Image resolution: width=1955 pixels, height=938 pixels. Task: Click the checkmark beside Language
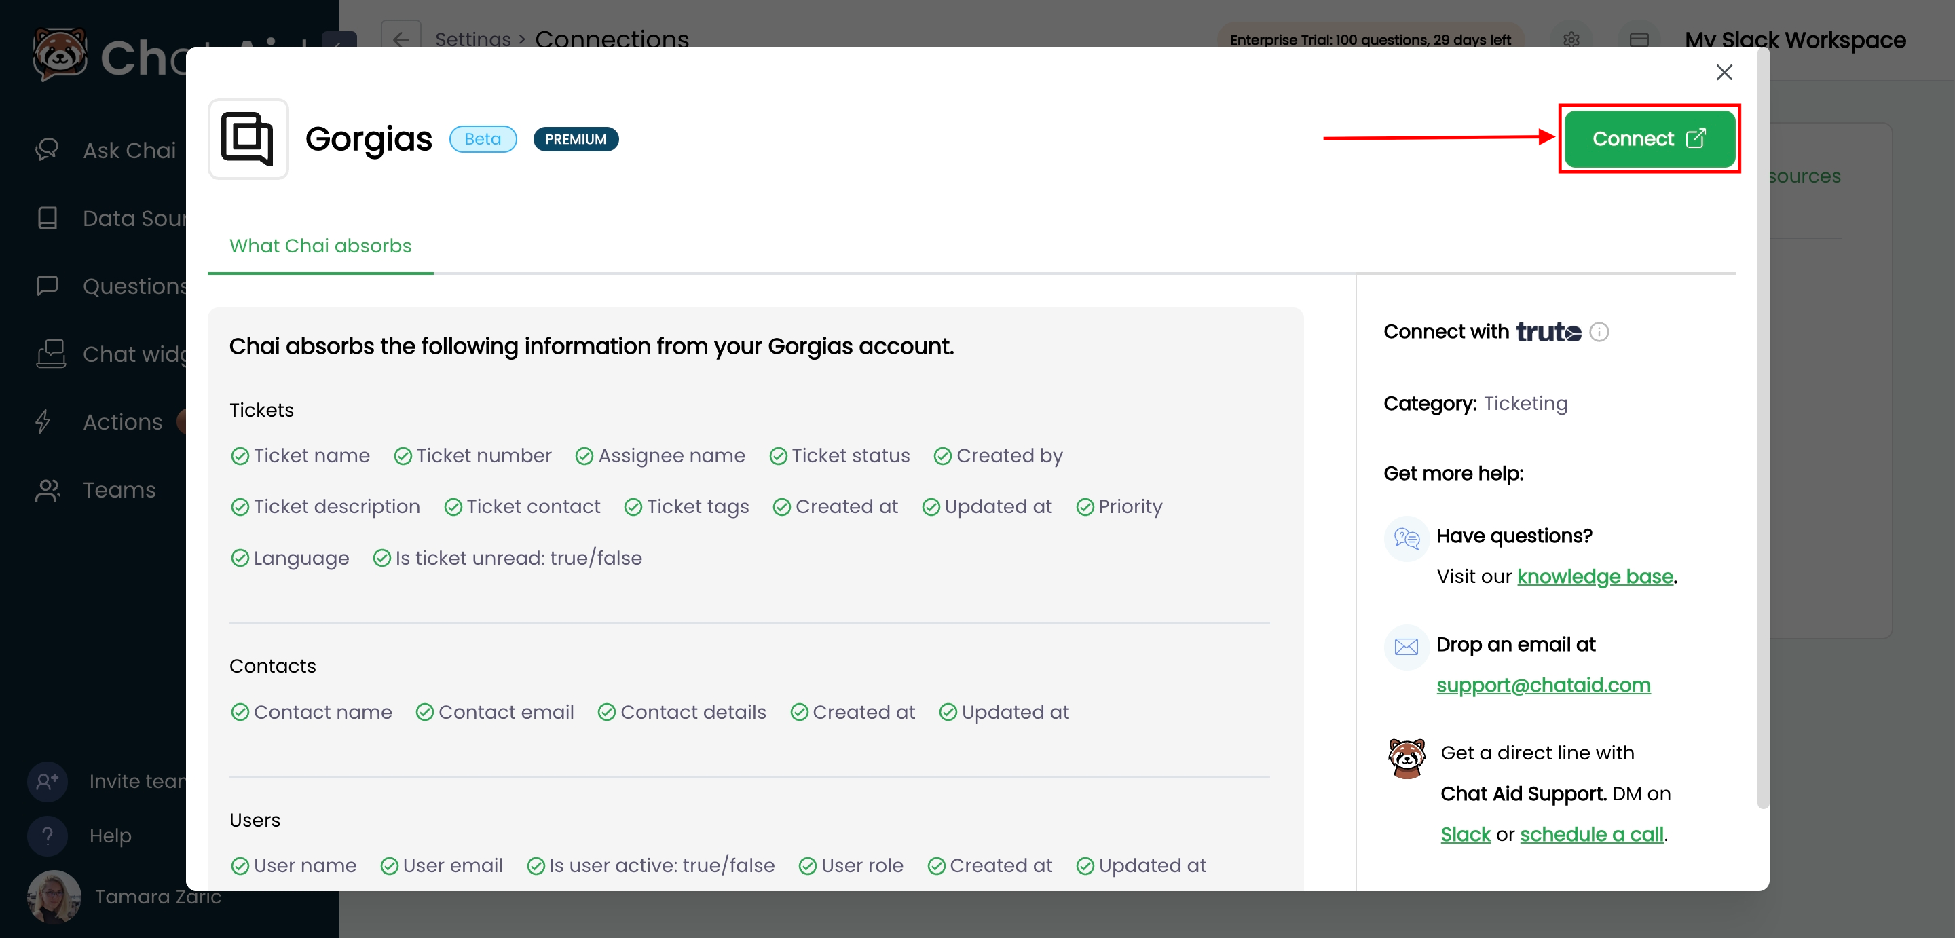pyautogui.click(x=240, y=559)
